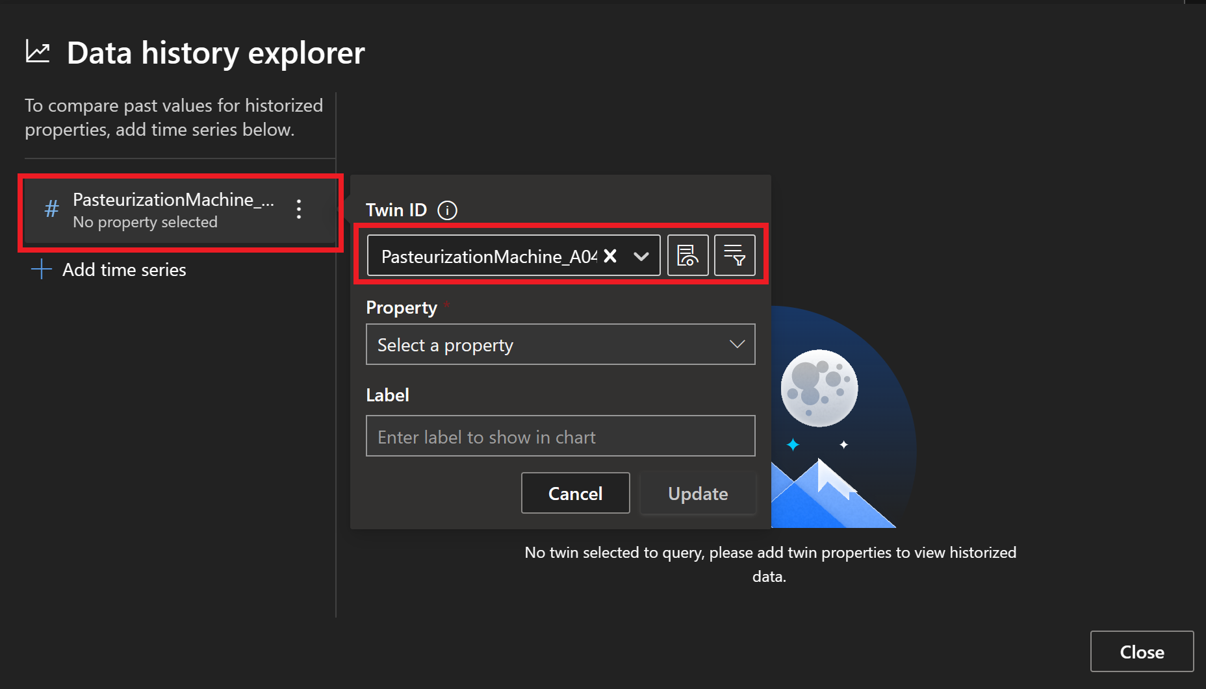Click the Close button

click(x=1141, y=651)
